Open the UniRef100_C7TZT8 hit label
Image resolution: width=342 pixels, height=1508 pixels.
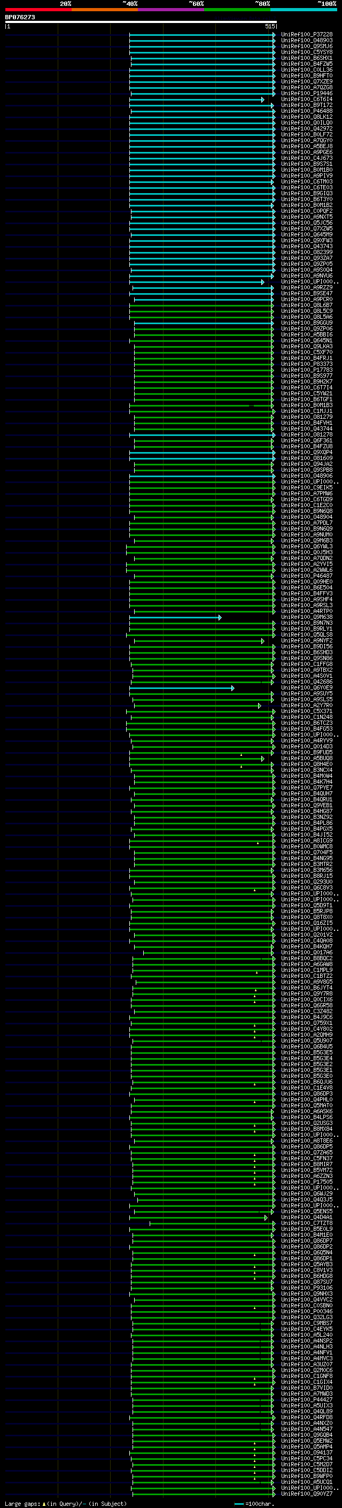pyautogui.click(x=307, y=1223)
